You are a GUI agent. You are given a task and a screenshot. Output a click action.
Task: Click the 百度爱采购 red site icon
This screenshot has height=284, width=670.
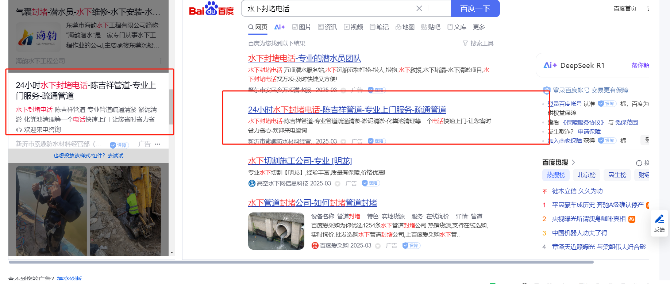tap(315, 246)
